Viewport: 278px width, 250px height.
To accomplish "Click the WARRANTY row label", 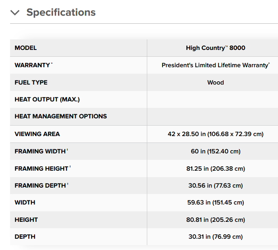I will (32, 65).
